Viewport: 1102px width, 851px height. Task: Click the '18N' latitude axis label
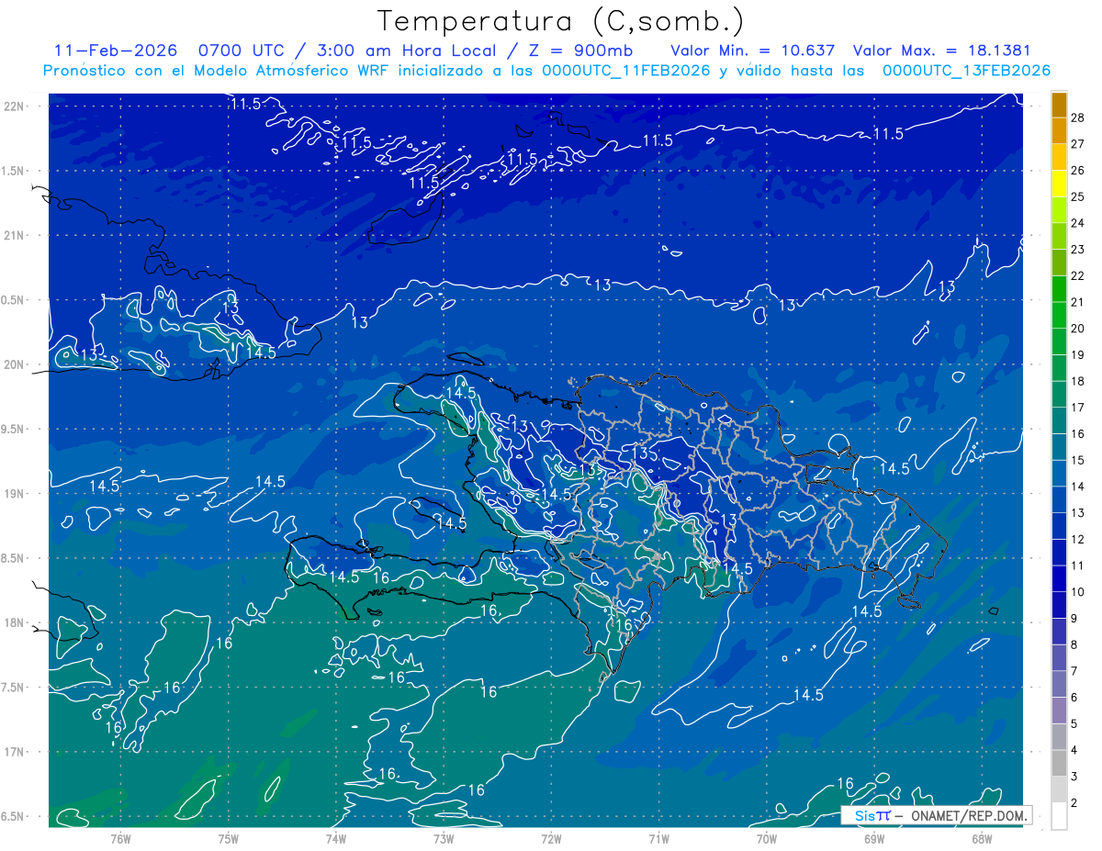click(15, 623)
